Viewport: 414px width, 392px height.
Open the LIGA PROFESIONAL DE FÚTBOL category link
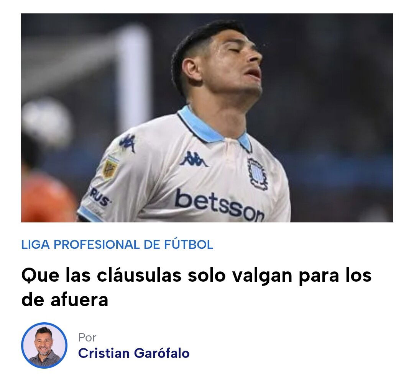pos(117,244)
